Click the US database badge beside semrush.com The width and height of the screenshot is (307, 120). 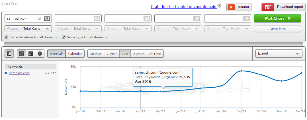point(47,18)
